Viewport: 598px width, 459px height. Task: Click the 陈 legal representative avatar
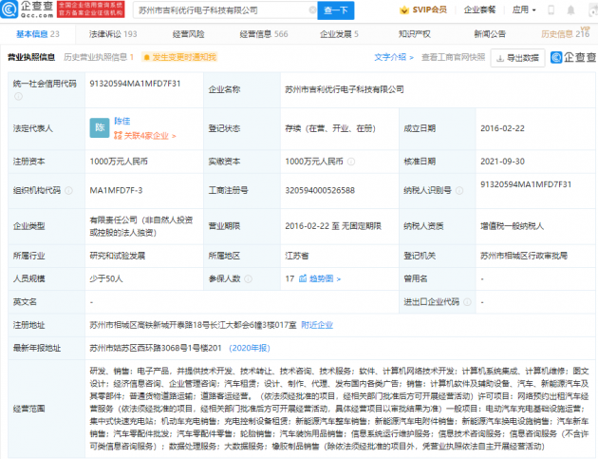(x=99, y=126)
